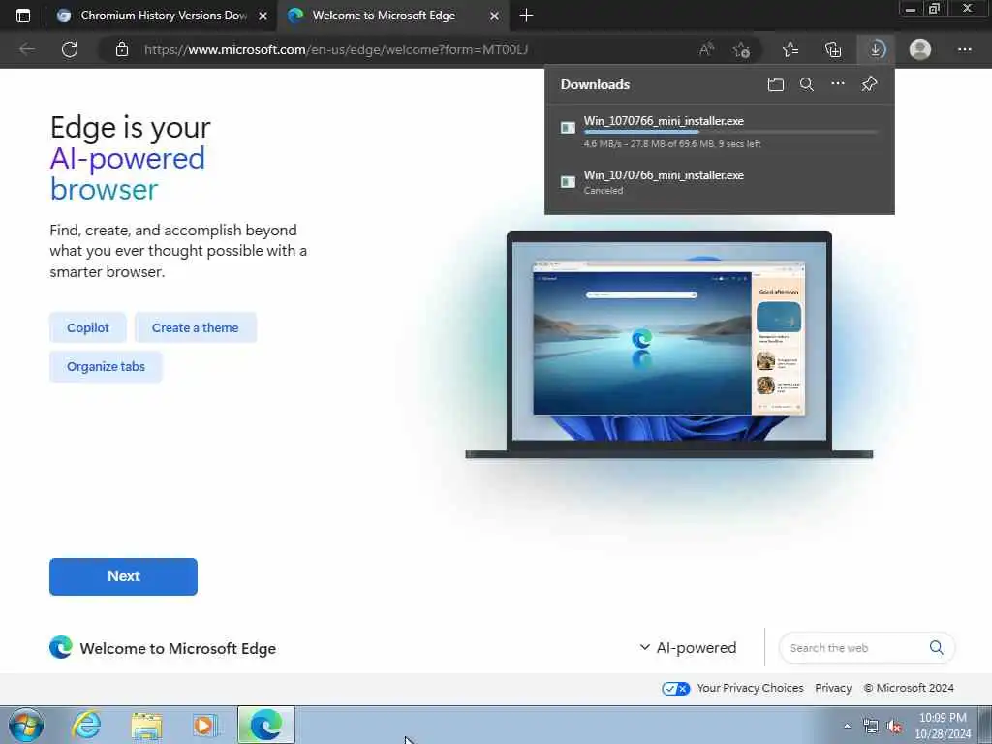Open the downloading Win_1070766_mini_installer.exe entry

(720, 132)
